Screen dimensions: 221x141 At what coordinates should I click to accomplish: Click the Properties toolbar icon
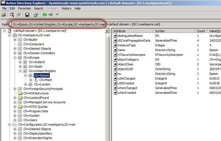click(36, 15)
